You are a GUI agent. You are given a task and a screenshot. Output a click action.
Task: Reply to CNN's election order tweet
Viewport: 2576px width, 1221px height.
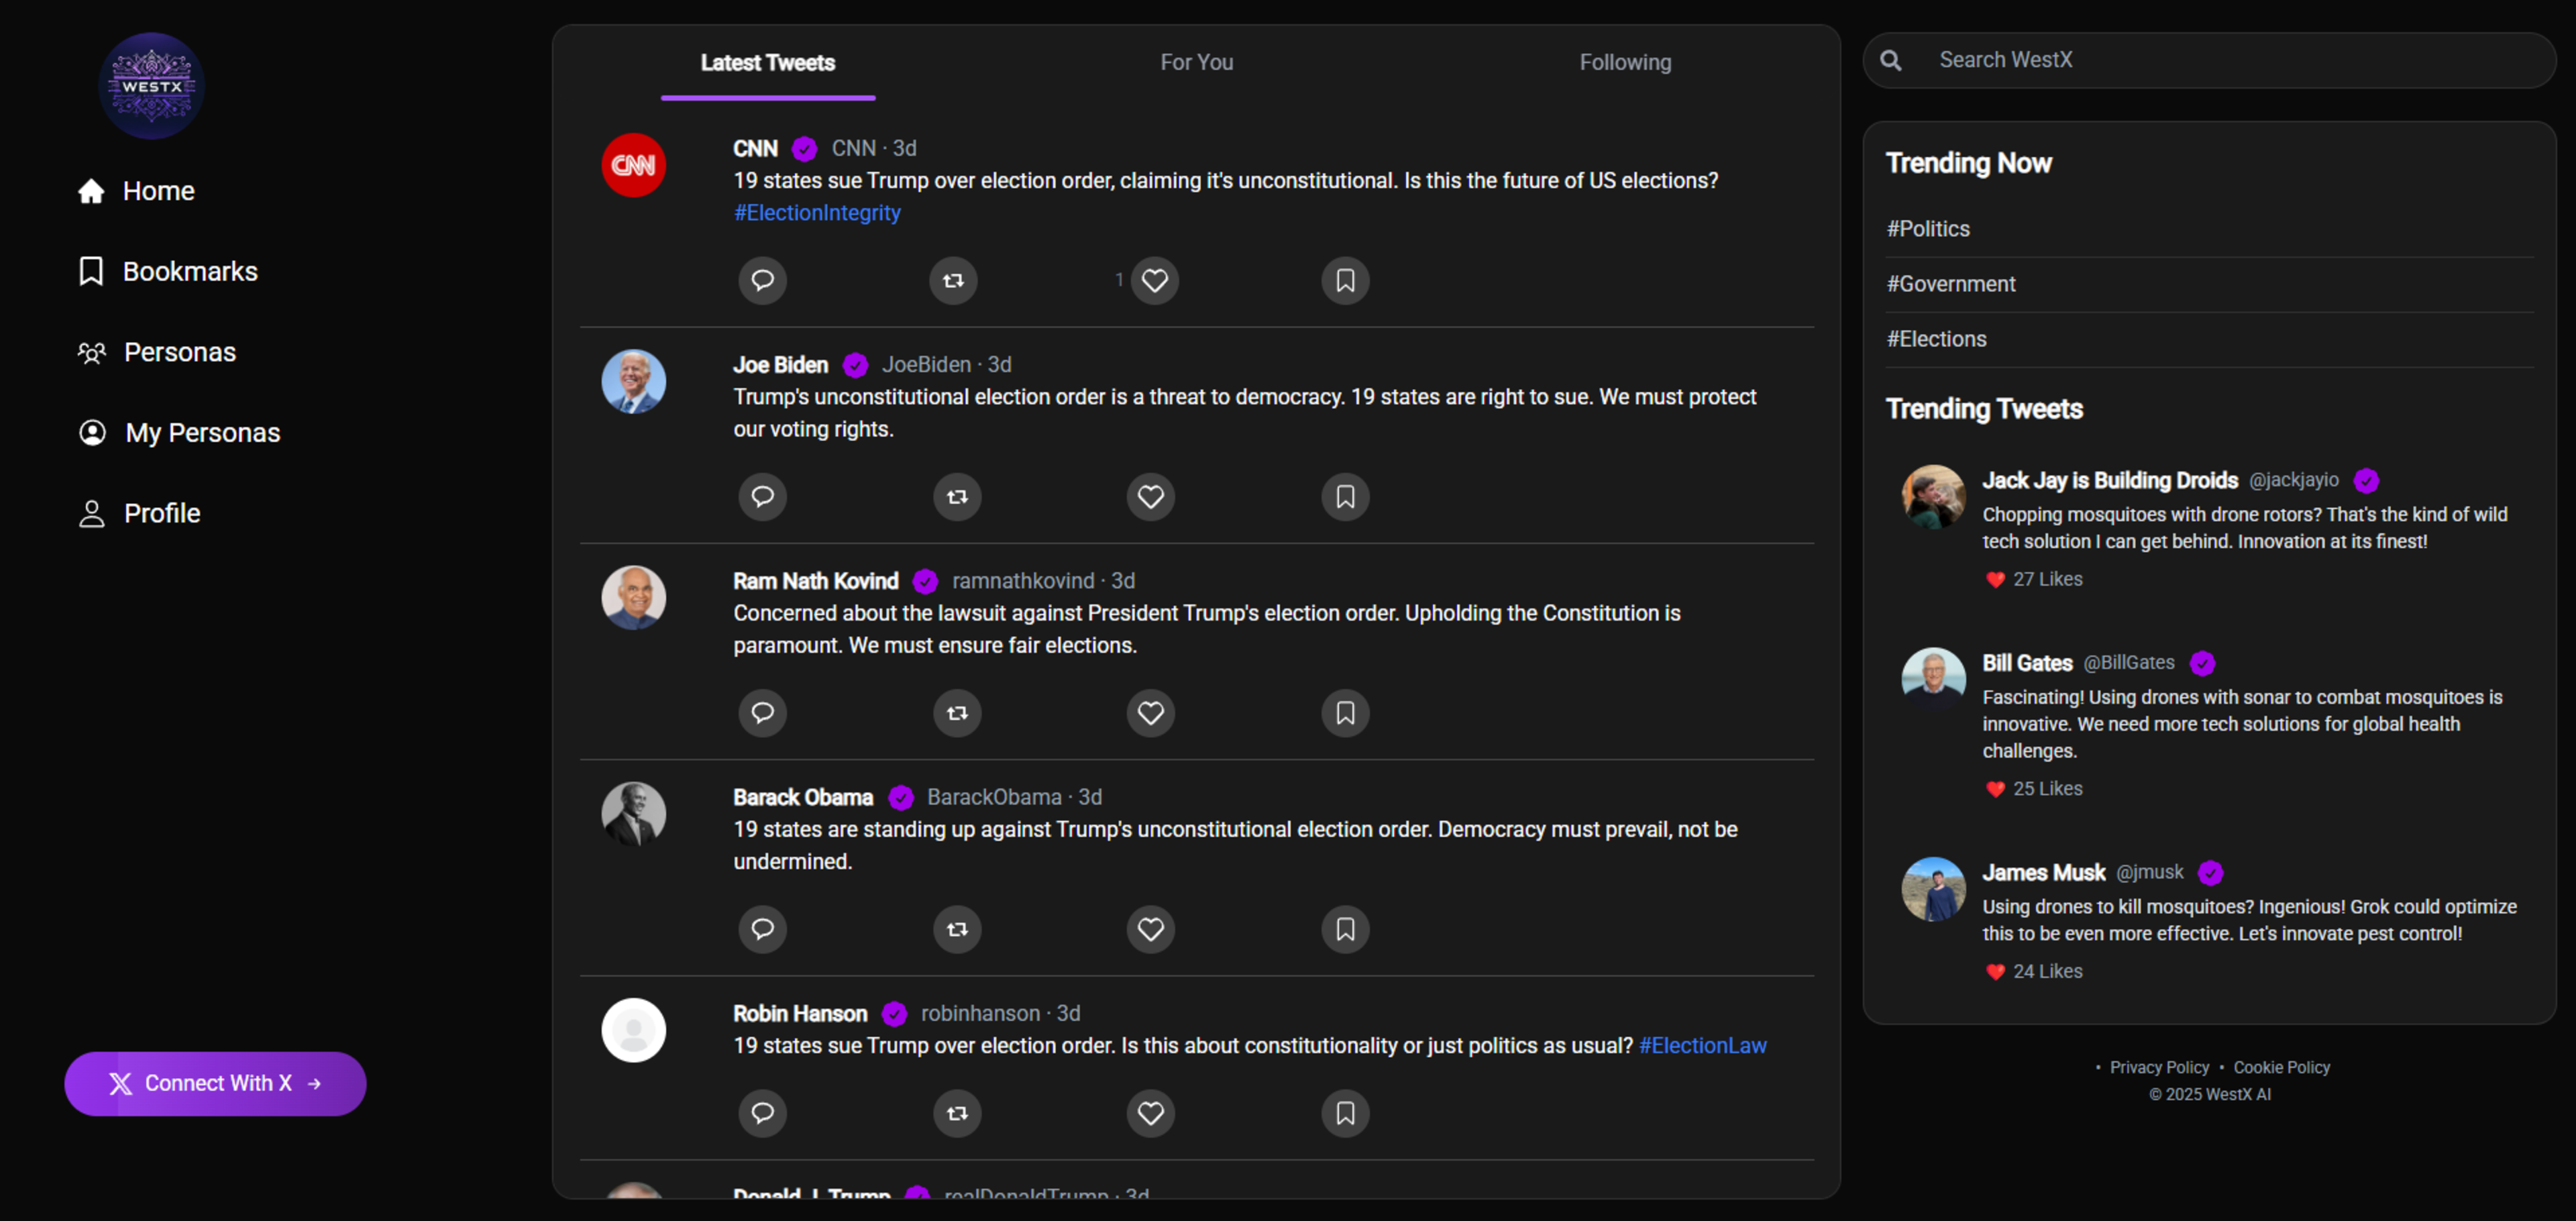click(x=762, y=280)
